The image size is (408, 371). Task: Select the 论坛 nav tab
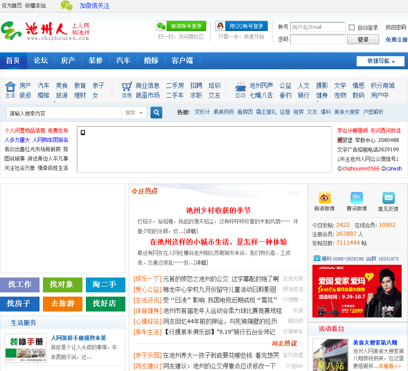click(41, 61)
